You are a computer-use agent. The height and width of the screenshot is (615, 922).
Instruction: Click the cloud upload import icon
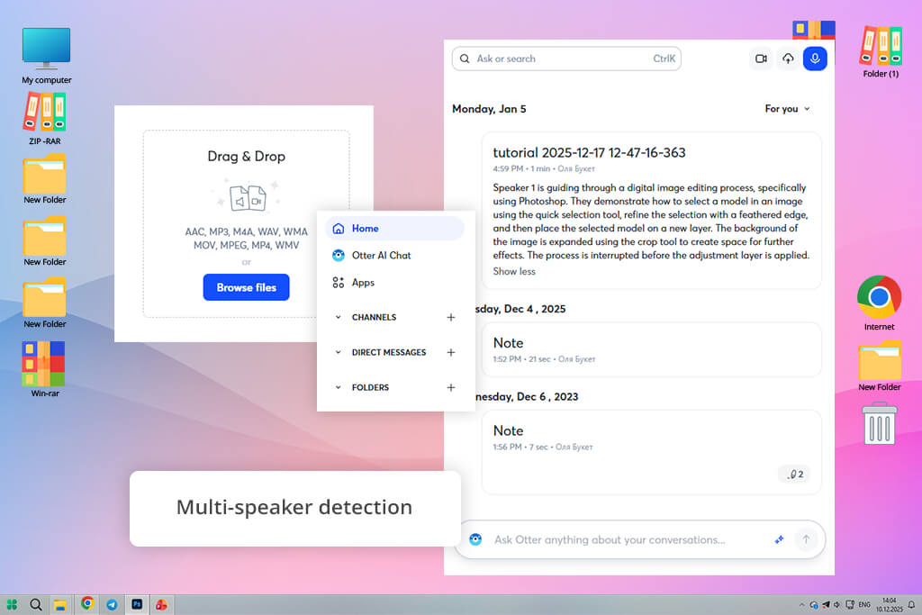(x=788, y=59)
